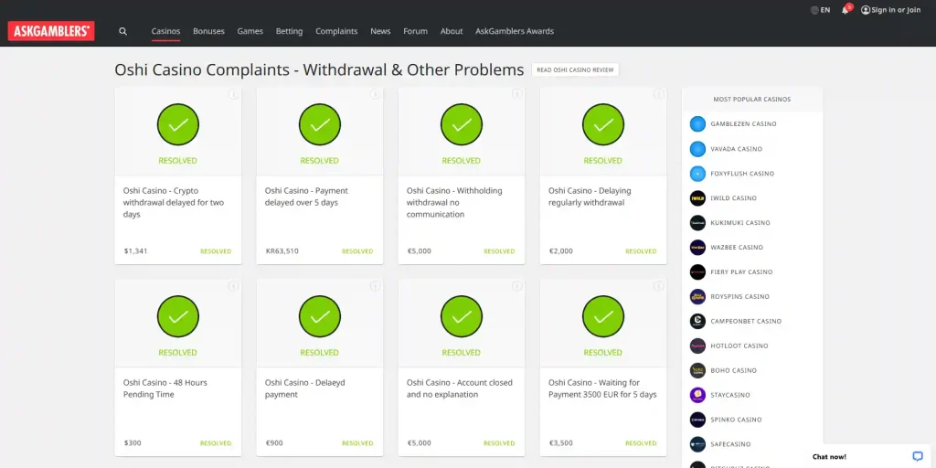Open complaint 'Crypto withdrawal delayed for two days'
936x468 pixels.
174,202
